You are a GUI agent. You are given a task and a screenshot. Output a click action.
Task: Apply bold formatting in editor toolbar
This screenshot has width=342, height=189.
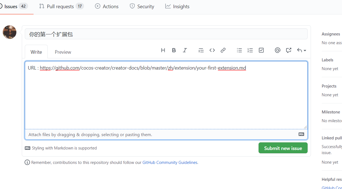(x=174, y=50)
